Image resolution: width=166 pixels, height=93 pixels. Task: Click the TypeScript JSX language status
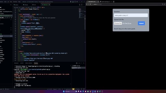(68, 89)
